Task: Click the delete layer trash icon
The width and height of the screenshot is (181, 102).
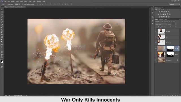Action: pos(178,95)
